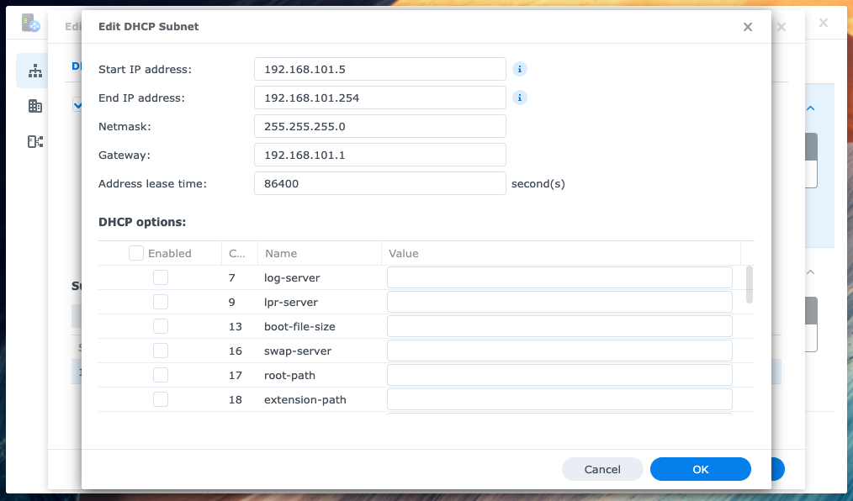The width and height of the screenshot is (853, 501).
Task: Select the Vendor building icon in the sidebar
Action: pos(34,106)
